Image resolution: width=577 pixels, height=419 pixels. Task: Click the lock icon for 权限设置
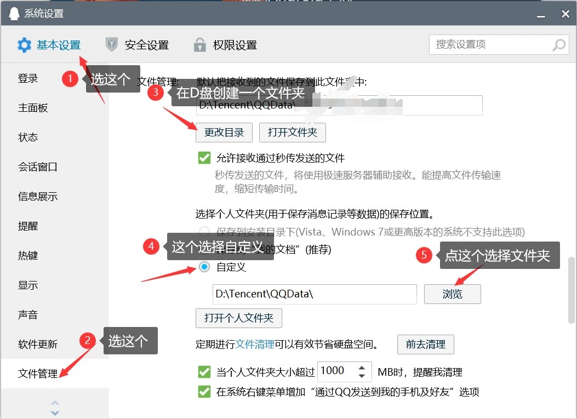[199, 45]
